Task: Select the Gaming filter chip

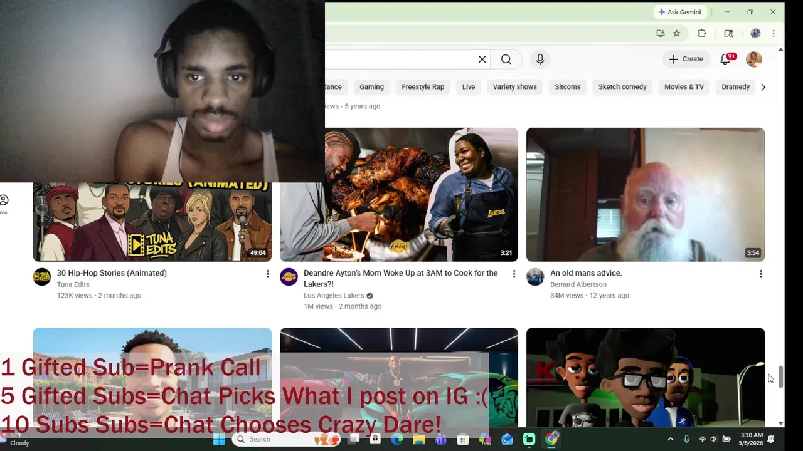Action: (371, 87)
